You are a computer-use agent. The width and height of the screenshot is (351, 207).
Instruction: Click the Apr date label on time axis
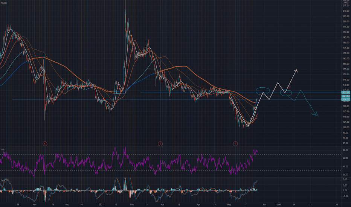pyautogui.click(x=198, y=204)
